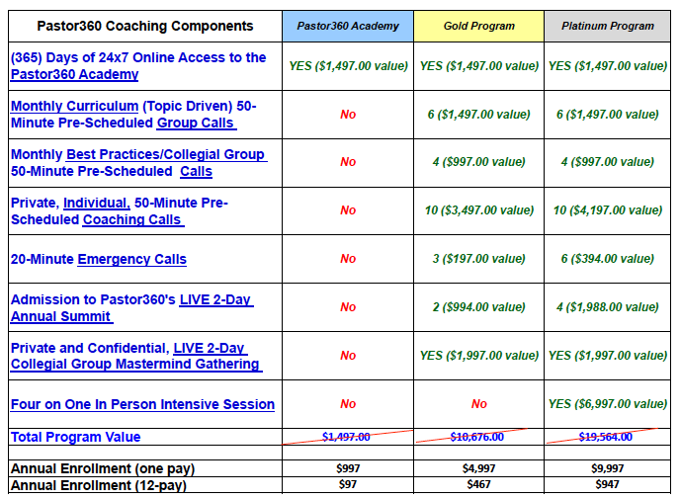Click Collegial Group Mastermind Gathering link
680x499 pixels.
click(x=135, y=364)
